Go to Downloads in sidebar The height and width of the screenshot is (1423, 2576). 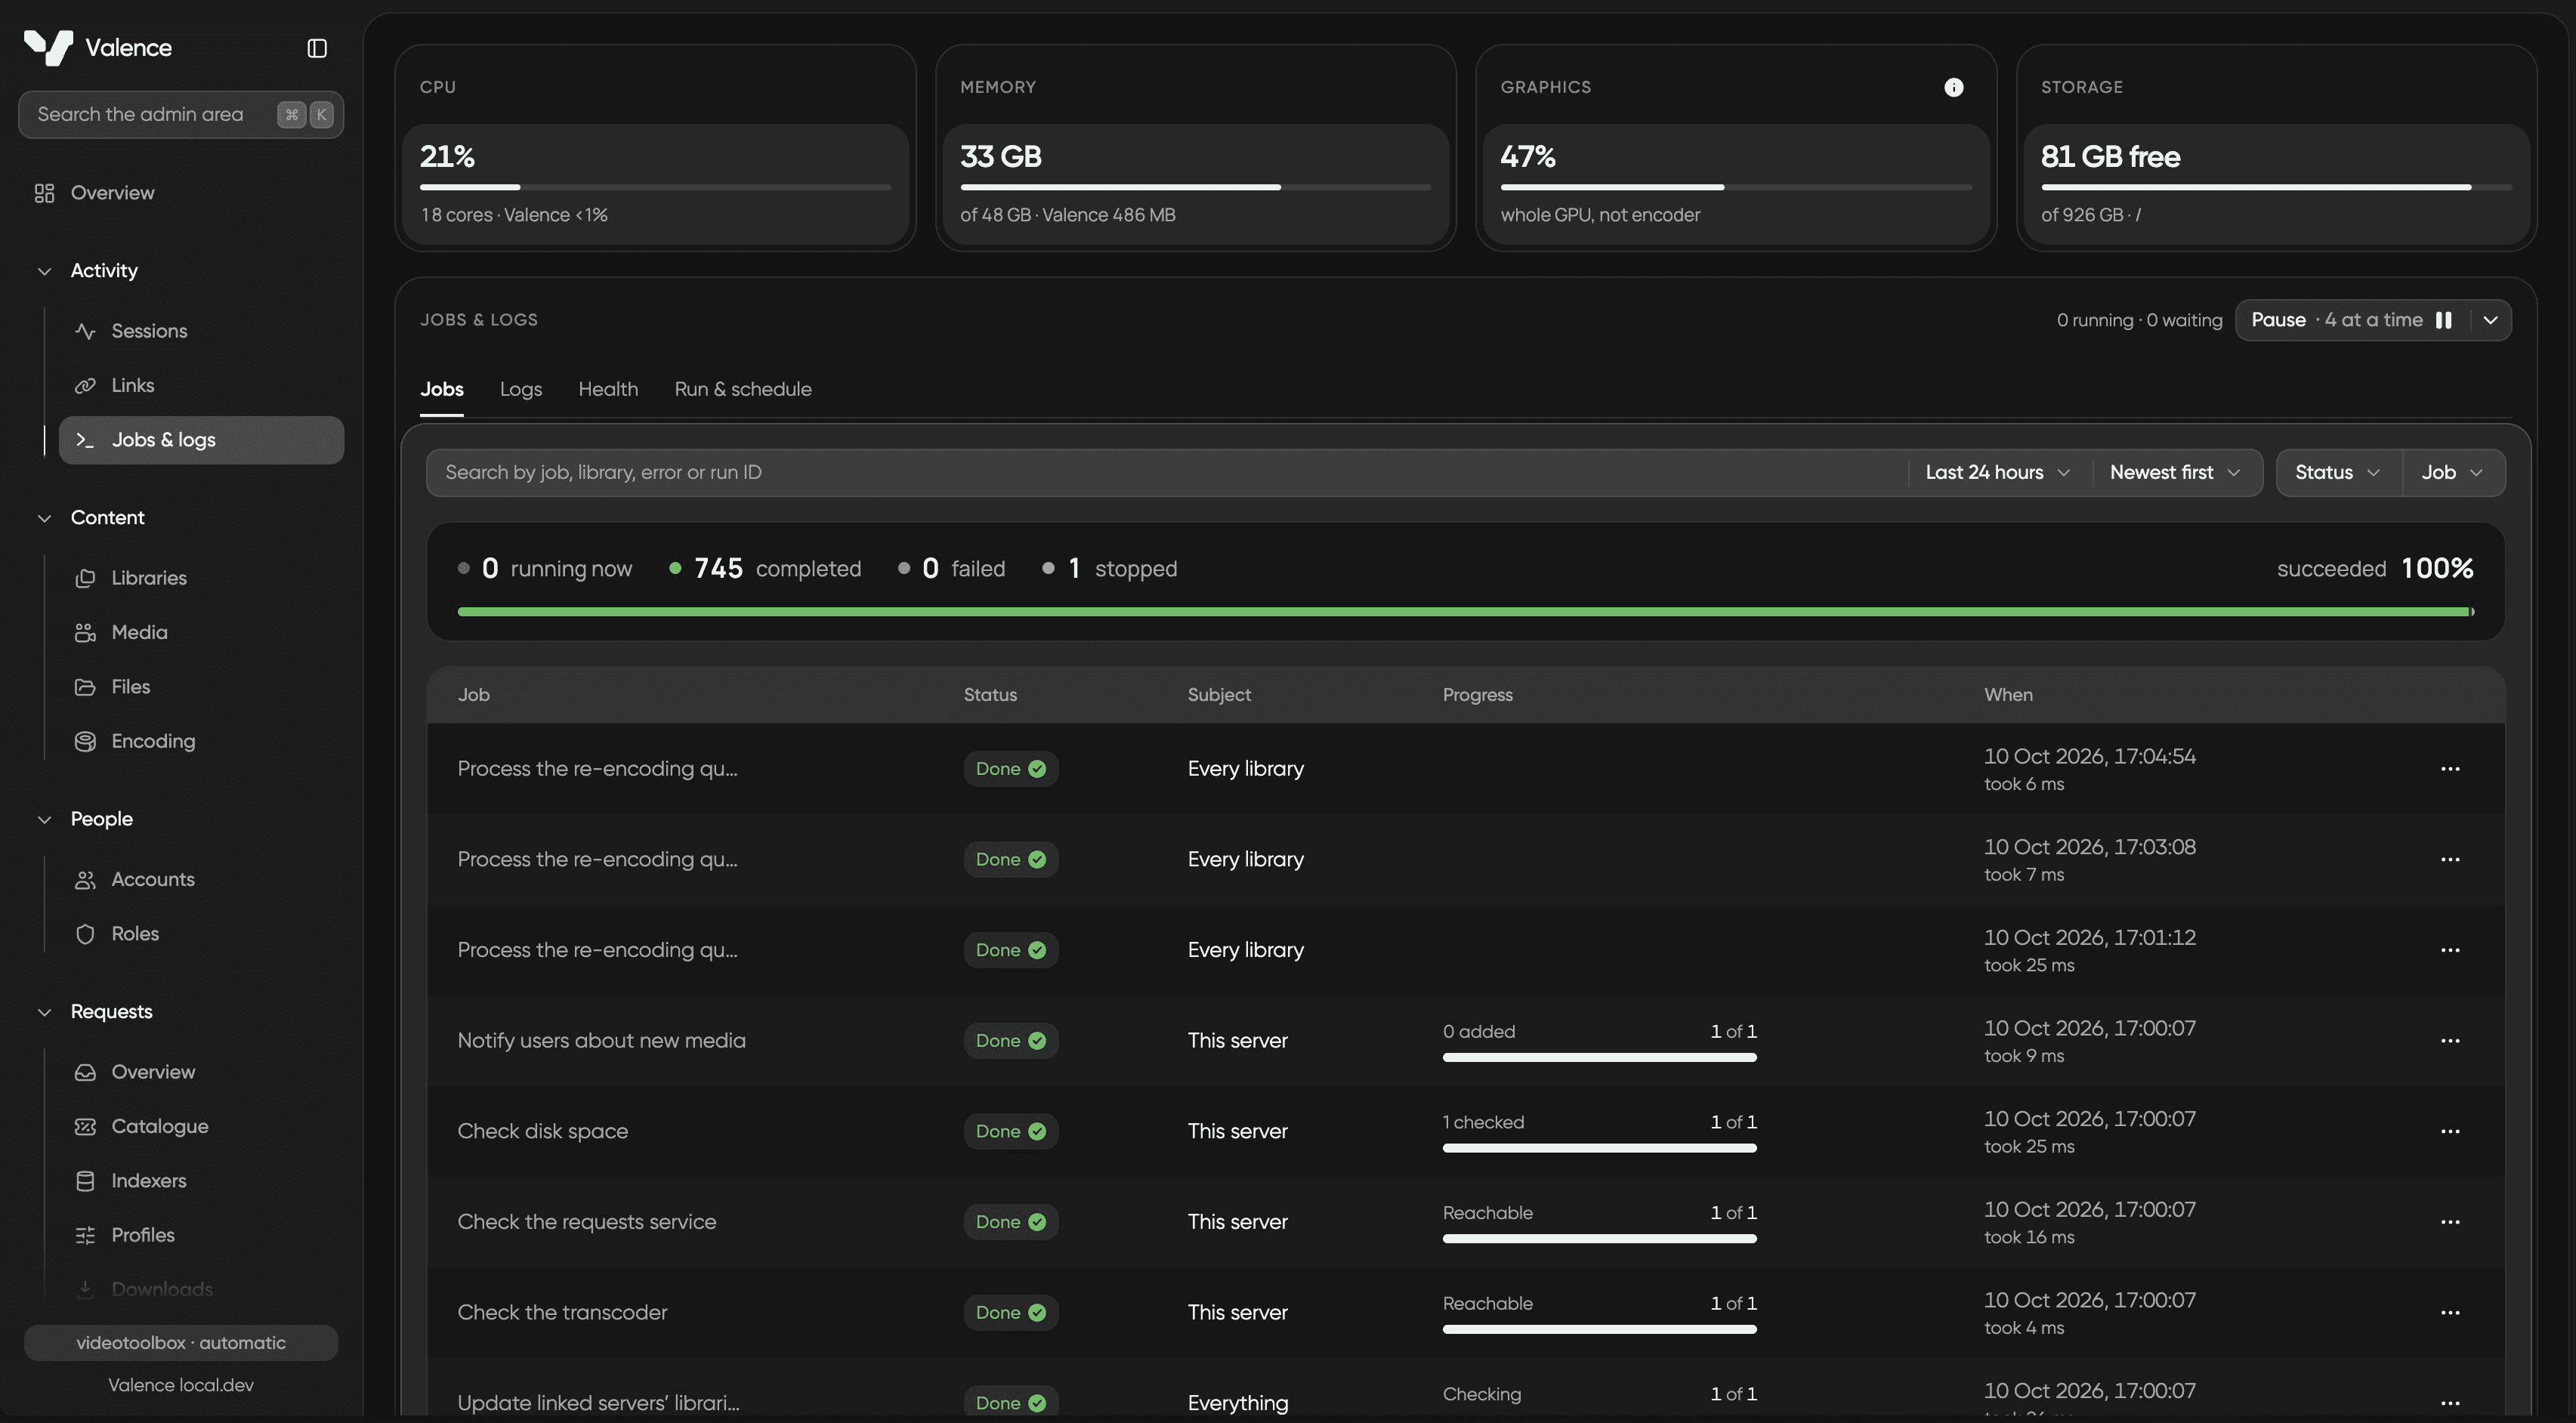coord(162,1289)
